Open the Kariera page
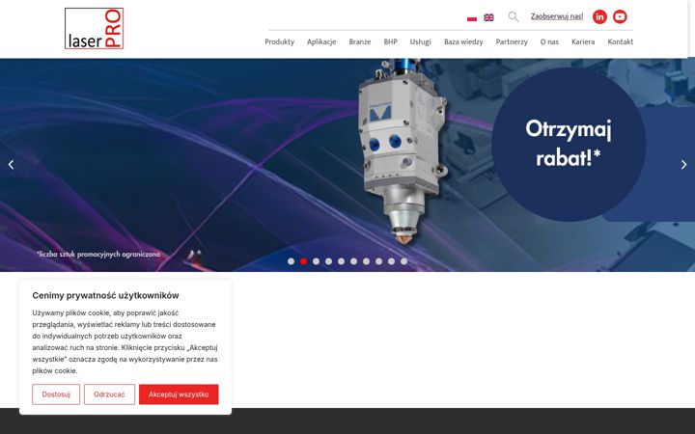Screen dimensions: 695x434 583,41
